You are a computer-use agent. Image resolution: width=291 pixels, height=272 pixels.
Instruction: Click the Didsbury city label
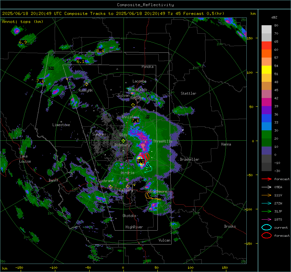click(x=122, y=145)
